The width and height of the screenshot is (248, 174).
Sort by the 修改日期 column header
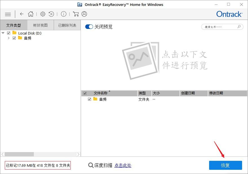pyautogui.click(x=227, y=93)
